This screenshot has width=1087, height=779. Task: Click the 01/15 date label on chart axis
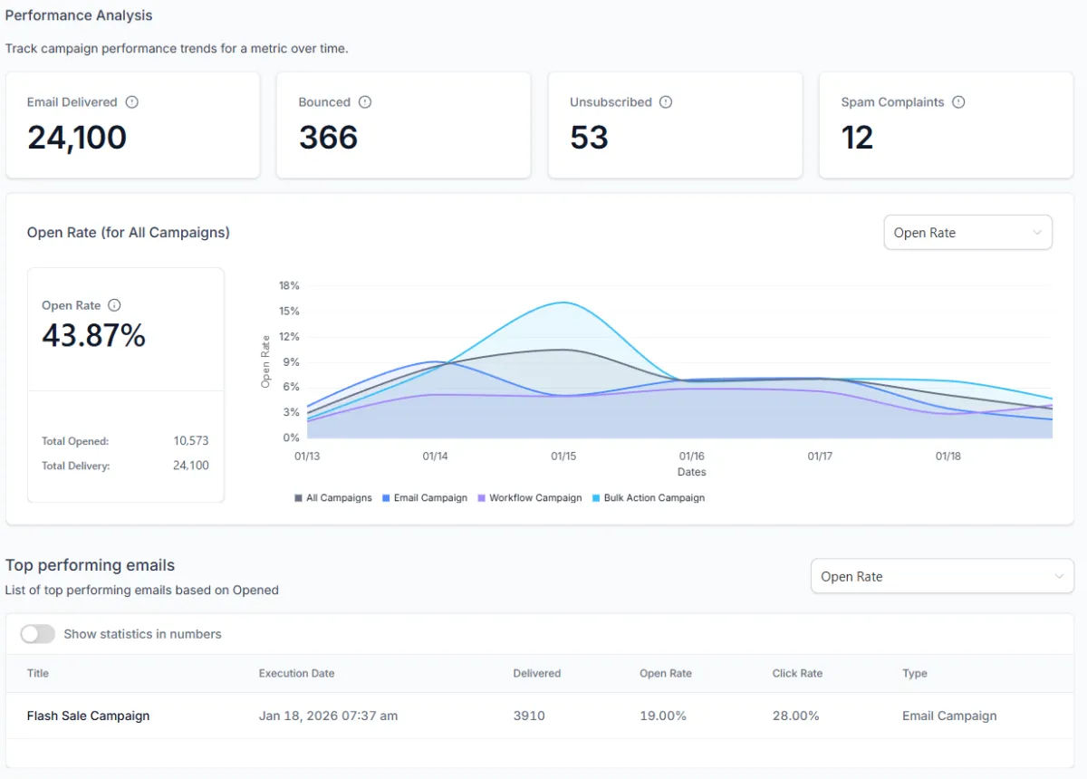pyautogui.click(x=563, y=457)
